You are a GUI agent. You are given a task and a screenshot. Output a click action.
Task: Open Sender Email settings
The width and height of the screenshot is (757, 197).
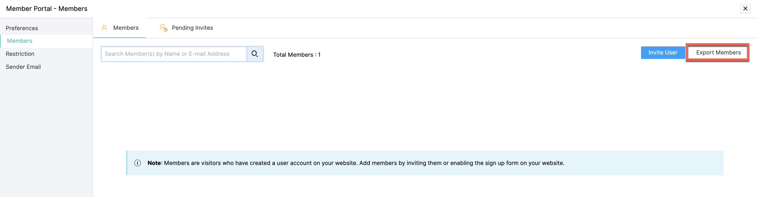[x=23, y=67]
